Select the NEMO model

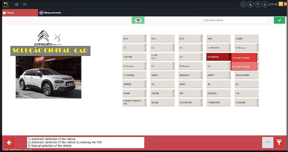pyautogui.click(x=162, y=75)
